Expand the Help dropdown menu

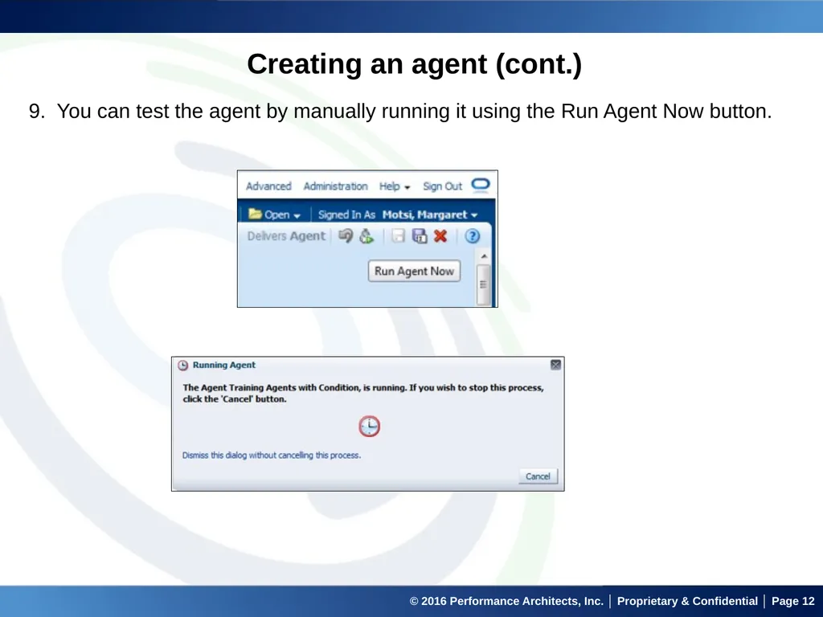[395, 186]
